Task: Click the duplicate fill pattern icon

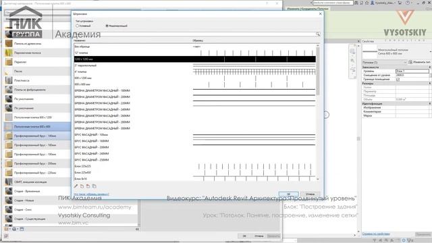Action: click(x=94, y=186)
